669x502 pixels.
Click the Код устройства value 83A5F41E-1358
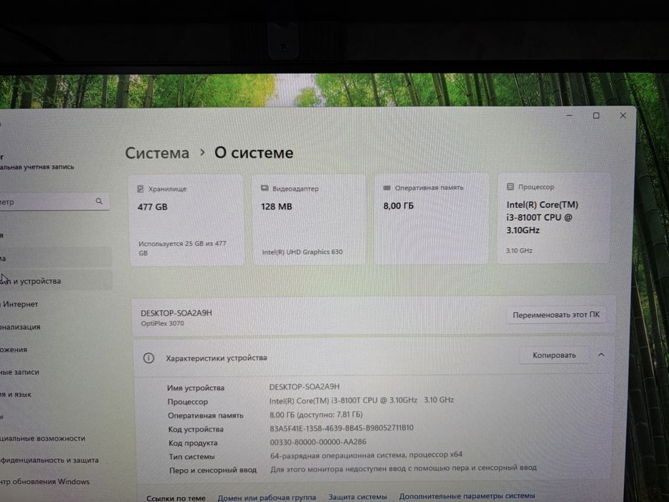coord(341,427)
